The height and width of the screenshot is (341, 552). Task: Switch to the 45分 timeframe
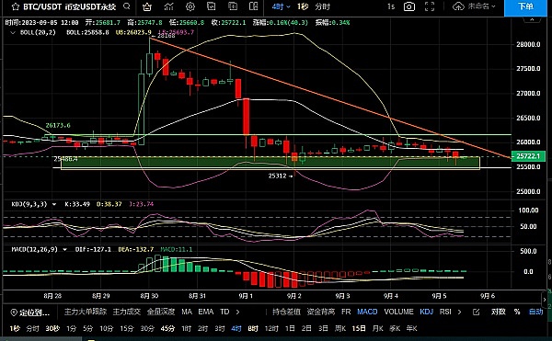tap(167, 329)
